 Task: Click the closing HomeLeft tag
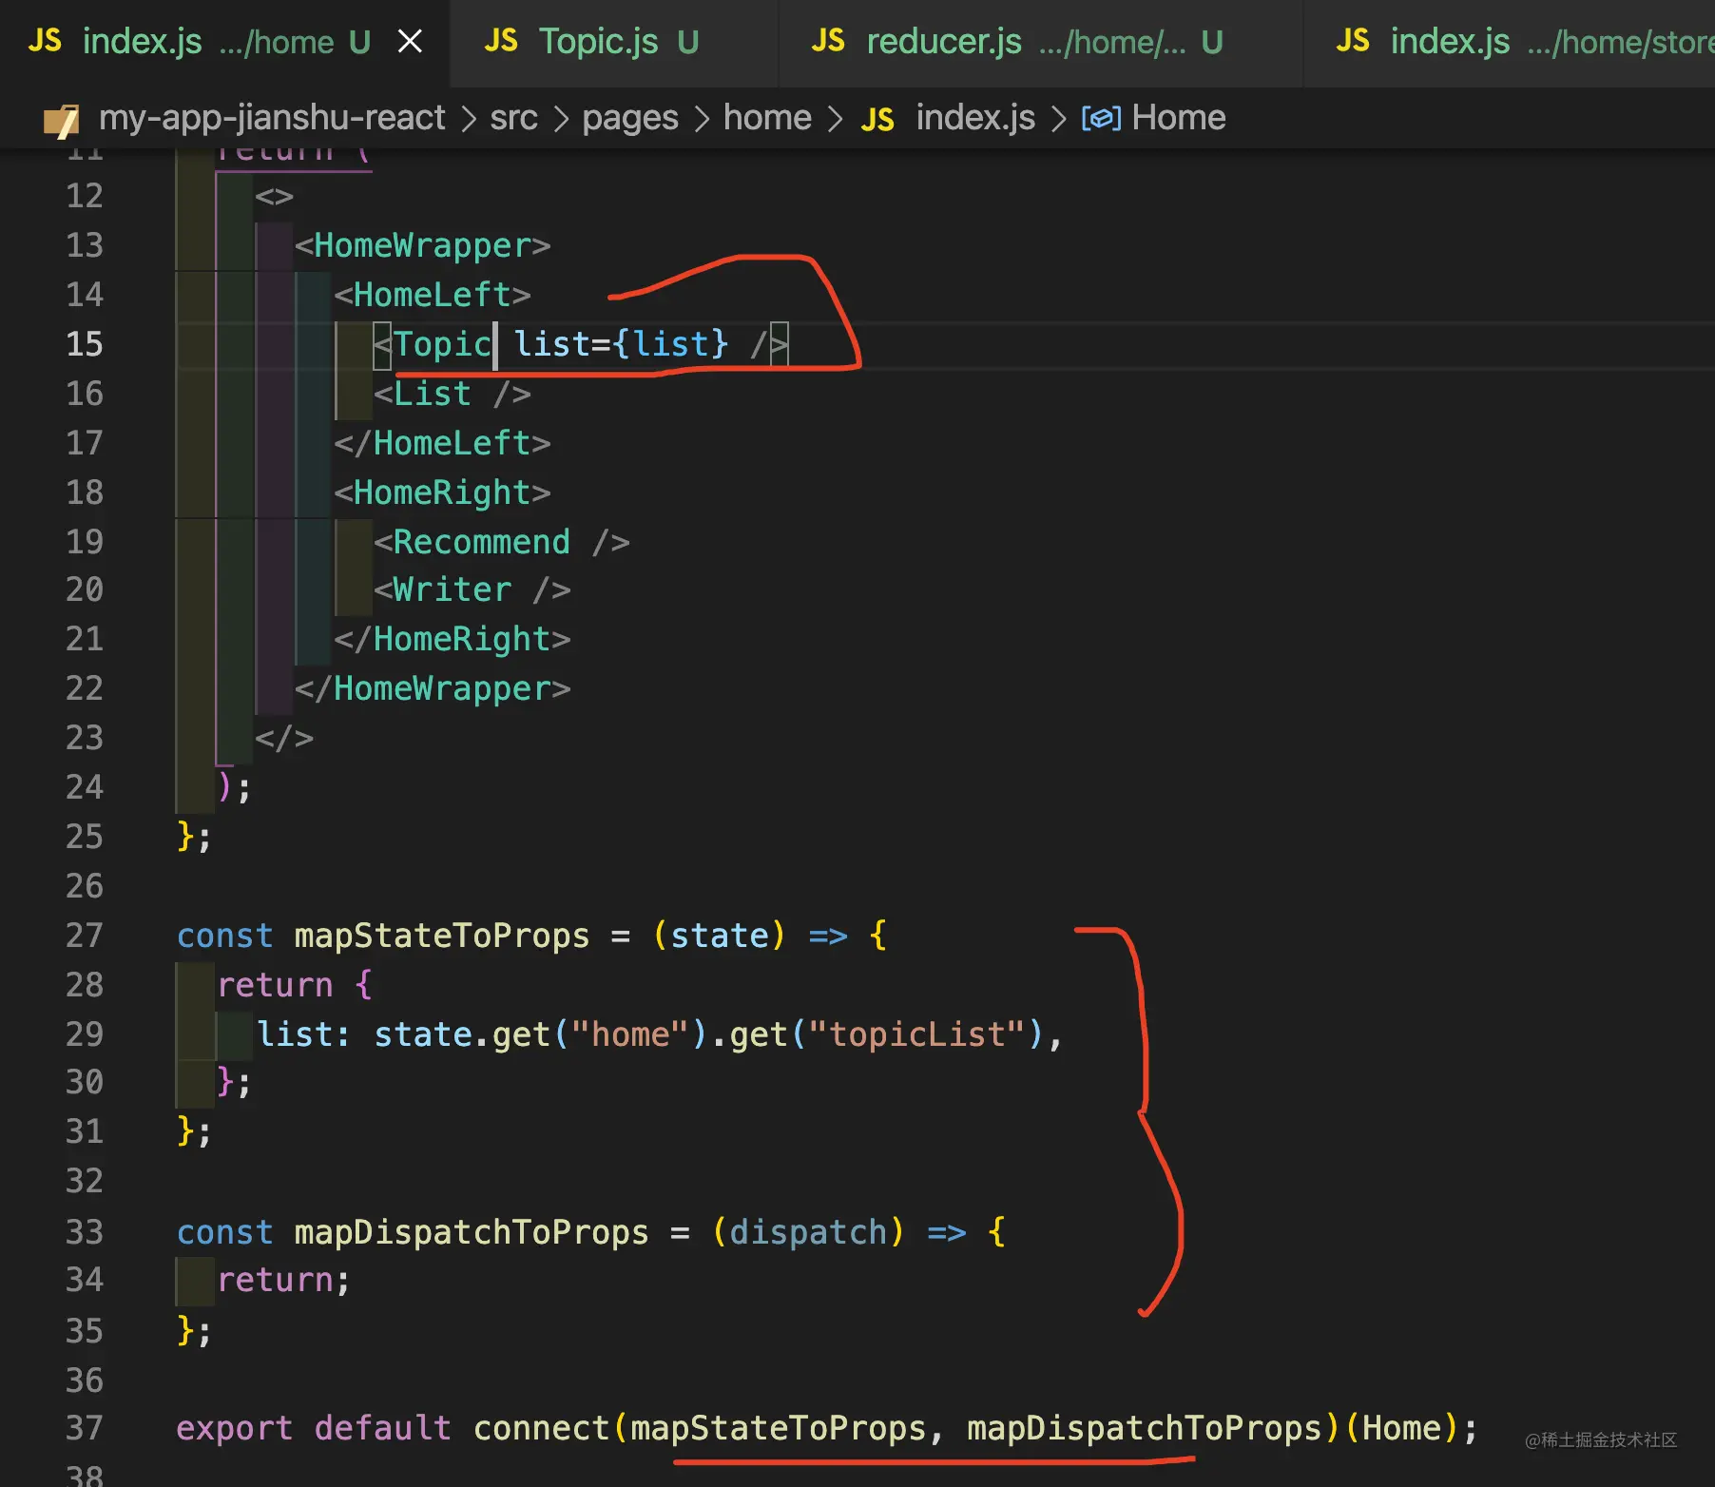[x=442, y=443]
